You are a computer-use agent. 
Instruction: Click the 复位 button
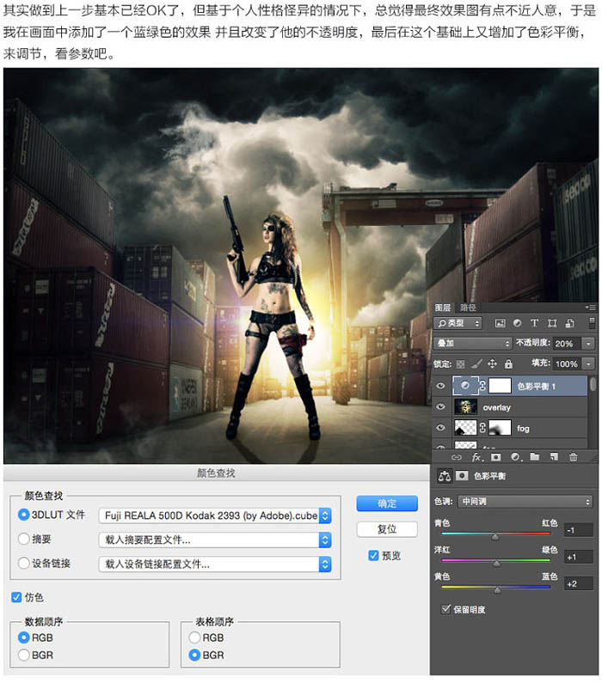(387, 529)
